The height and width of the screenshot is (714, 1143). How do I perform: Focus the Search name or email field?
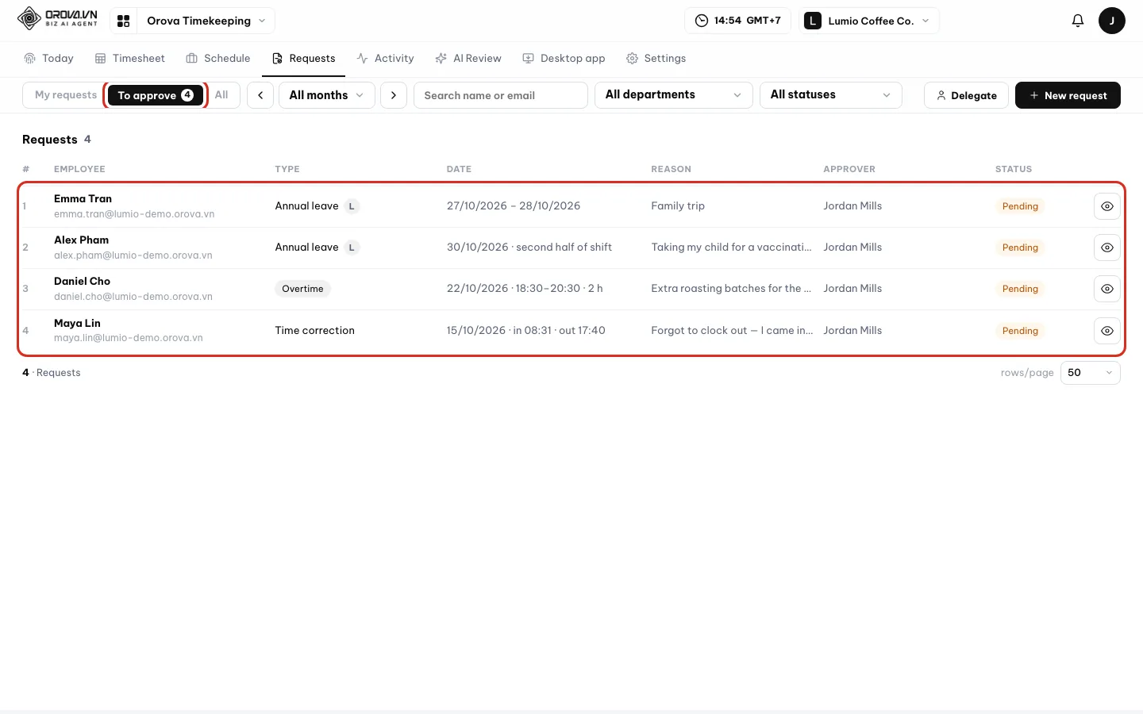[x=501, y=95]
